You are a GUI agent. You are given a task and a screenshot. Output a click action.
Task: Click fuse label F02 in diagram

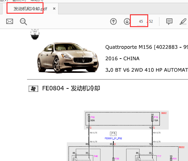click(93, 117)
